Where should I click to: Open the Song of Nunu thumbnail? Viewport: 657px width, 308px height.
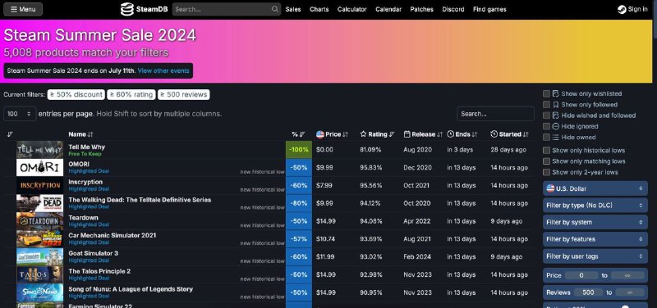coord(39,292)
